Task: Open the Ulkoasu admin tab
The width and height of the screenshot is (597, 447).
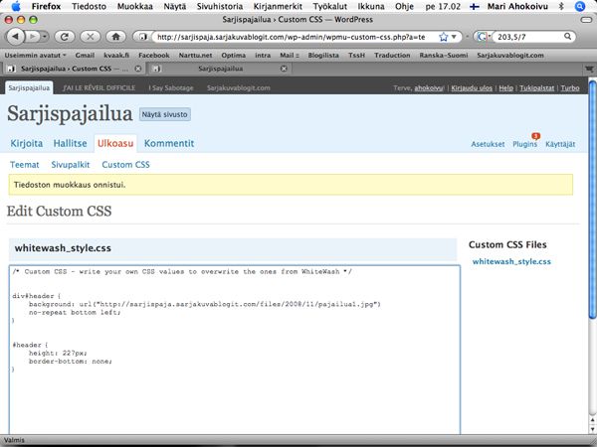Action: coord(115,143)
